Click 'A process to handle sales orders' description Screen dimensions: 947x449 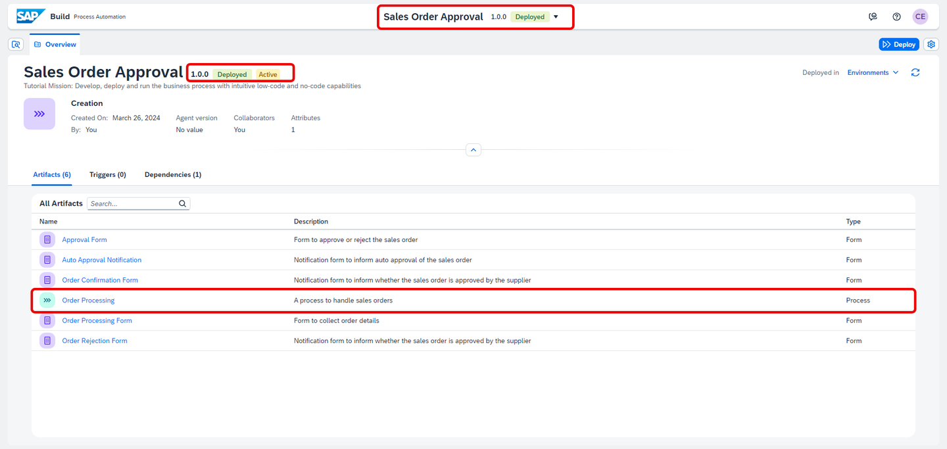pyautogui.click(x=343, y=300)
